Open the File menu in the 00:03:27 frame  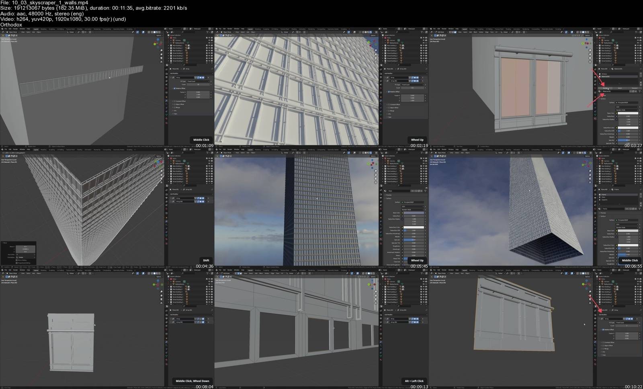(434, 29)
